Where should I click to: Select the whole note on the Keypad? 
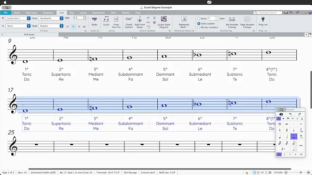[294, 136]
